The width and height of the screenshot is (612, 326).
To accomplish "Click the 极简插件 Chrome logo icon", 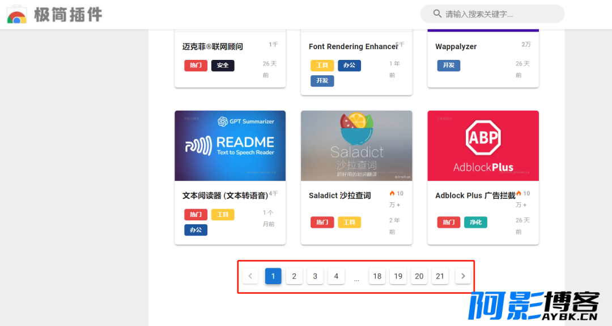I will point(17,15).
